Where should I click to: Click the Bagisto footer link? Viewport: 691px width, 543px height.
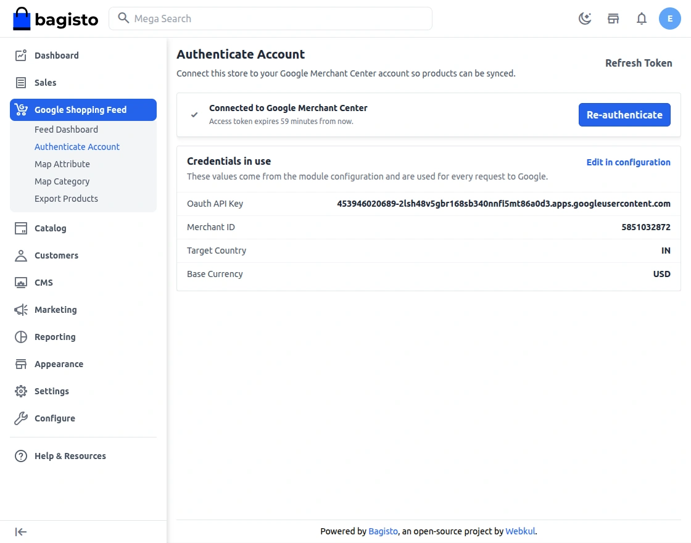pos(383,531)
